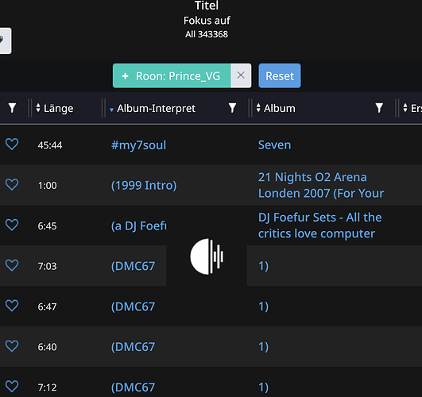The height and width of the screenshot is (397, 422).
Task: Open the Seven album link
Action: 274,145
